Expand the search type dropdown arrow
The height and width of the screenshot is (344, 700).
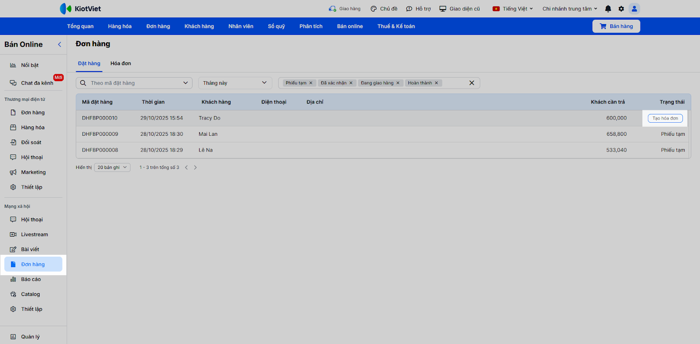pyautogui.click(x=185, y=83)
